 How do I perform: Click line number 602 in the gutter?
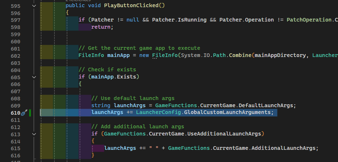click(x=15, y=56)
